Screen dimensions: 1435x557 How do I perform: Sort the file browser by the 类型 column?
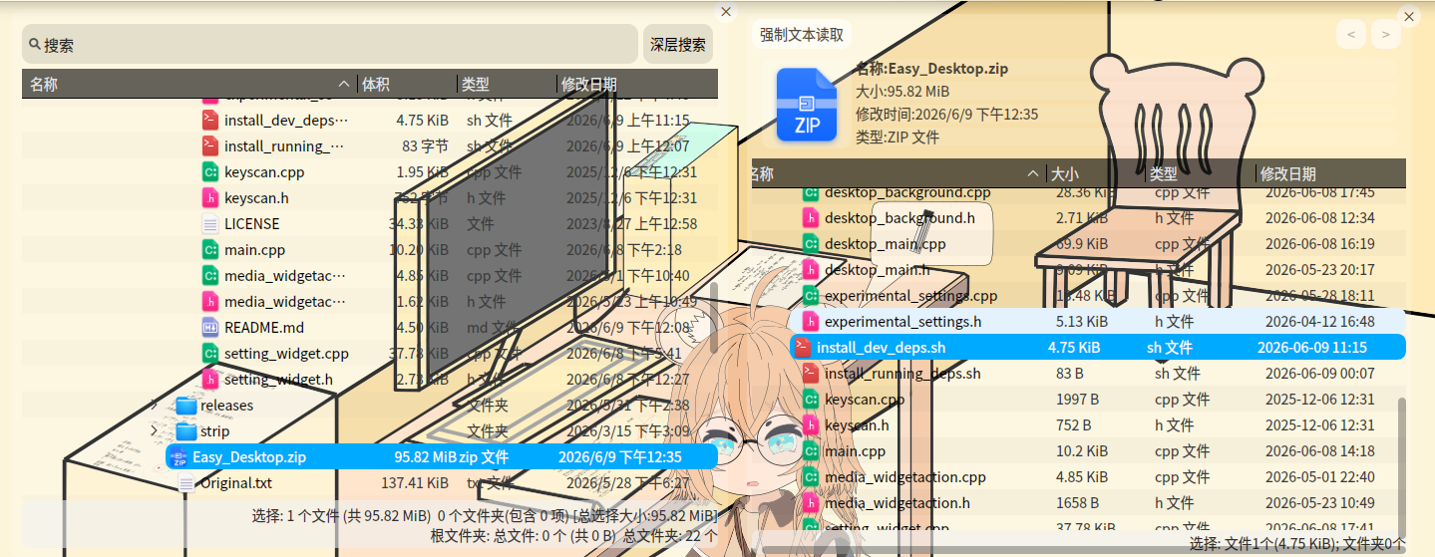tap(507, 85)
